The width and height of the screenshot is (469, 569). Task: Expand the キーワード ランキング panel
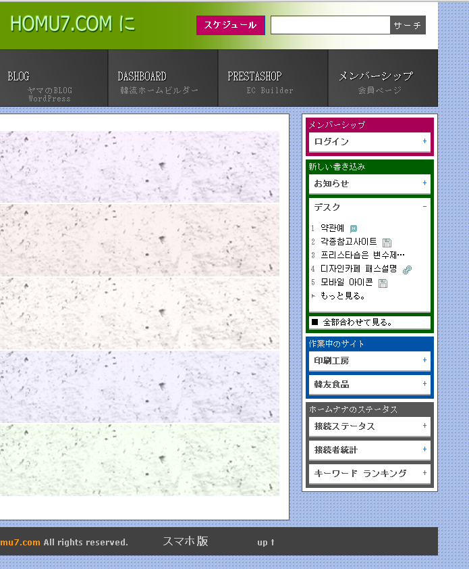coord(424,473)
